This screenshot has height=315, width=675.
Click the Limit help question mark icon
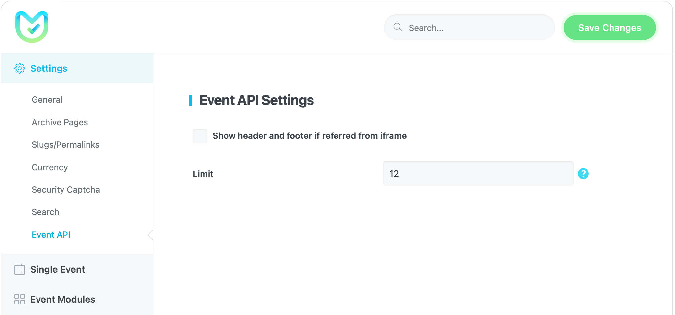(583, 174)
